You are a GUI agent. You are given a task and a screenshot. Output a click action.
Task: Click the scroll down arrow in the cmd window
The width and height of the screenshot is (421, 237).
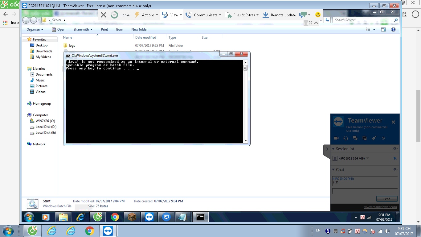pos(245,141)
